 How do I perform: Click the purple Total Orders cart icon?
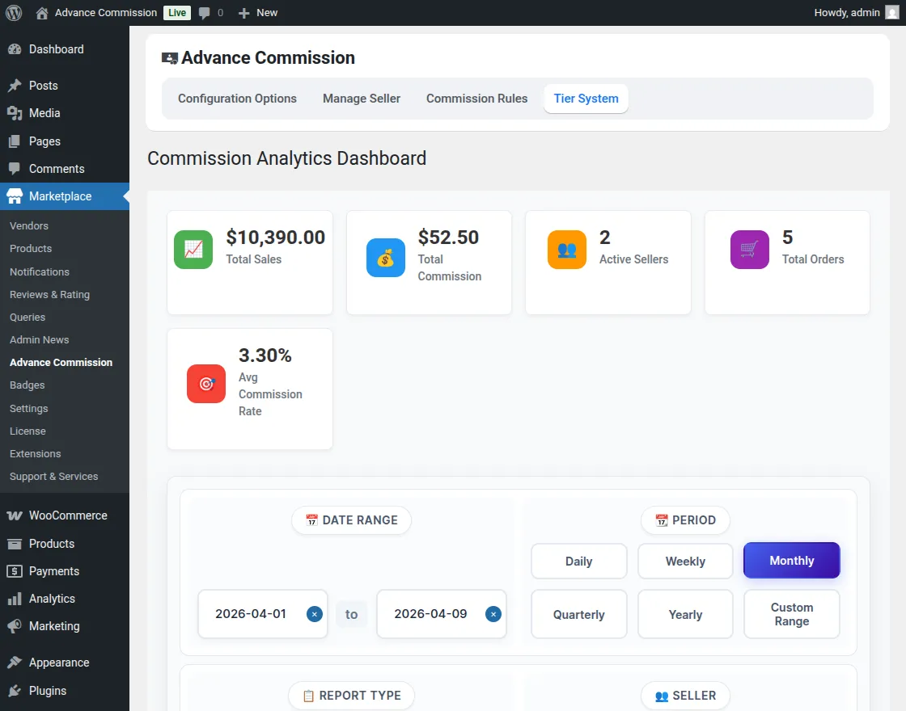(x=750, y=250)
